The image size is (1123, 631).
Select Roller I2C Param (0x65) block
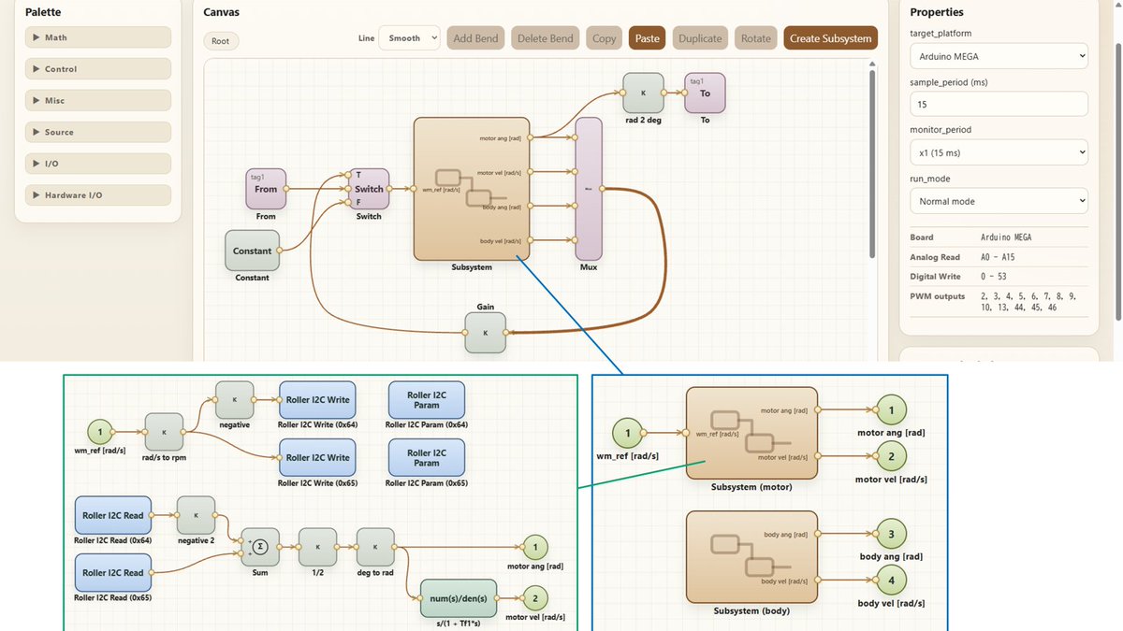tap(426, 457)
